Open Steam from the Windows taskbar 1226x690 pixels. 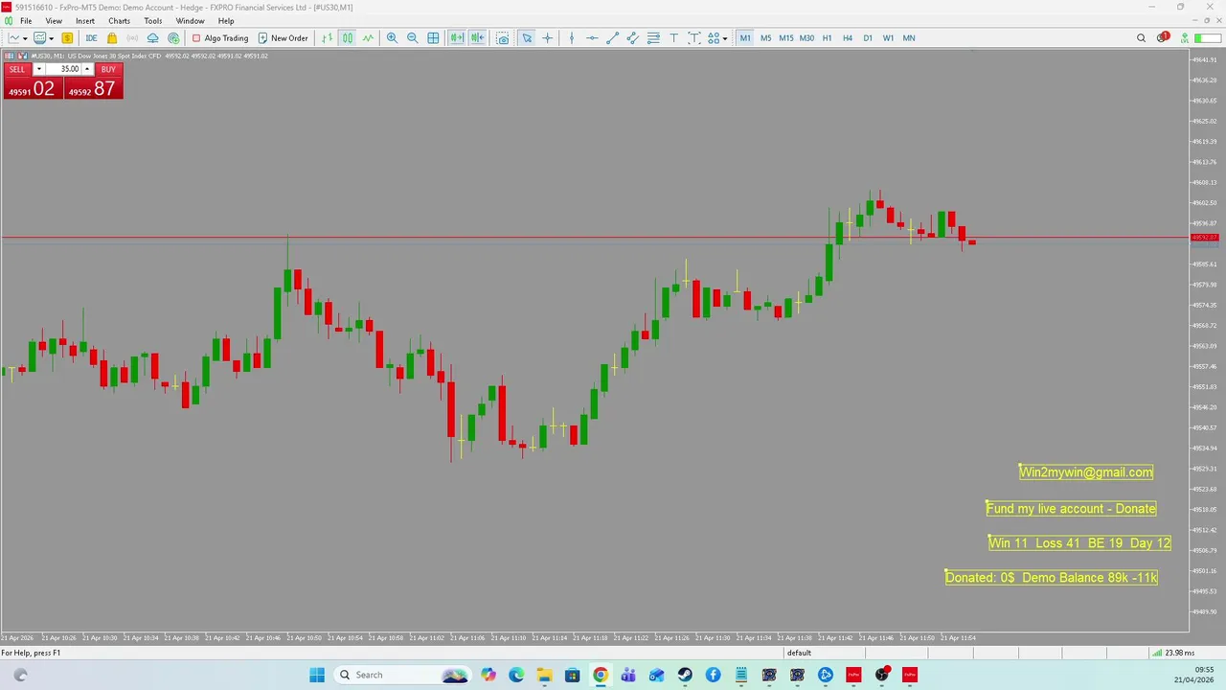685,675
